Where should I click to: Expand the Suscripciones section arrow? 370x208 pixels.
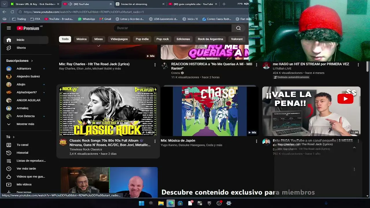click(x=32, y=61)
